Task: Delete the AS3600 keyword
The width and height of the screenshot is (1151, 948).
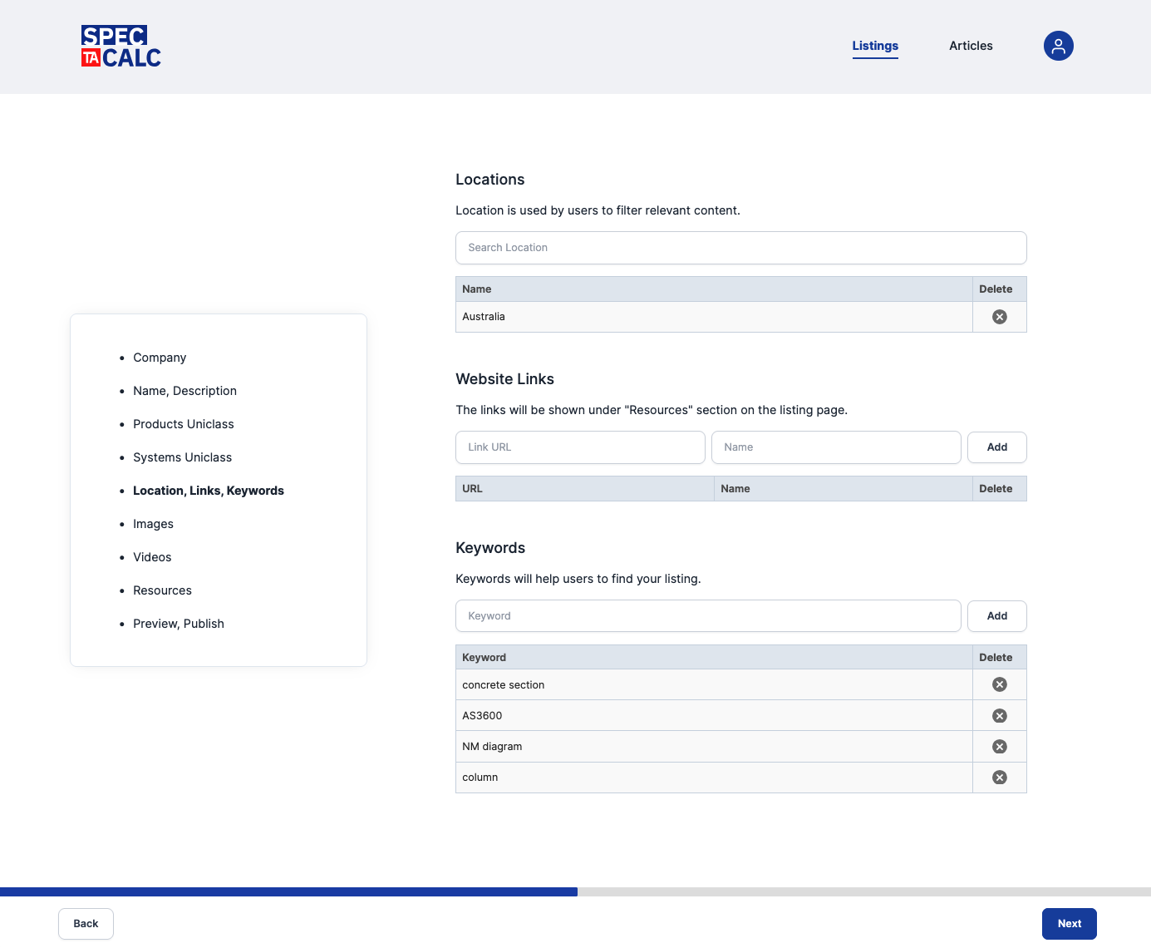Action: (x=1000, y=716)
